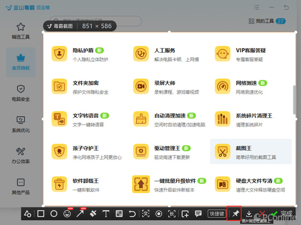
Task: Click the 清理系统碎片 description text
Action: point(249,125)
